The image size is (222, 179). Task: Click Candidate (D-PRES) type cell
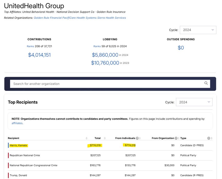(192, 145)
